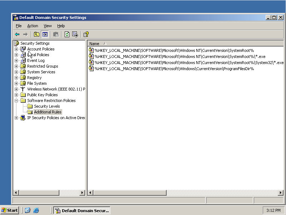Click the rules pane horizontal scrollbar thumb
Image resolution: width=286 pixels, height=215 pixels.
pos(130,192)
